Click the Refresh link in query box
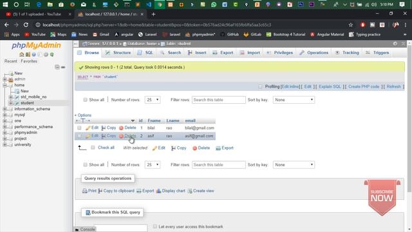 click(x=393, y=86)
